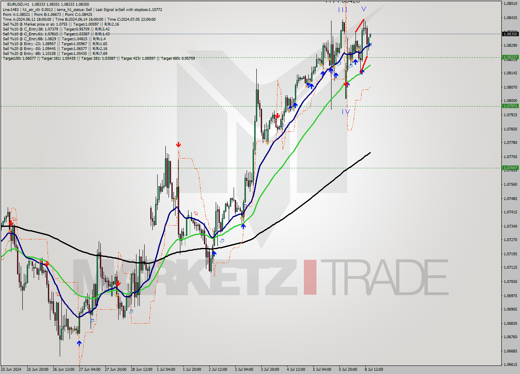The width and height of the screenshot is (520, 374).
Task: Click the '2 Jul 12:00' time axis label
Action: point(219,370)
